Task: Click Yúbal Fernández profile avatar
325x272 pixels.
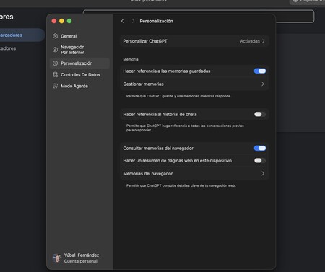Action: [57, 258]
